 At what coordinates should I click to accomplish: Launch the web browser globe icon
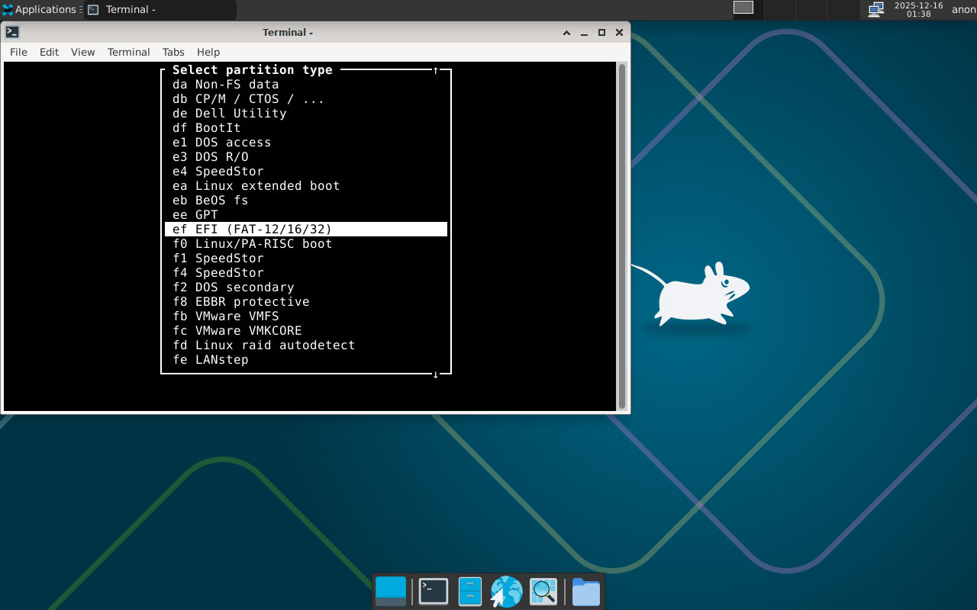pos(506,592)
